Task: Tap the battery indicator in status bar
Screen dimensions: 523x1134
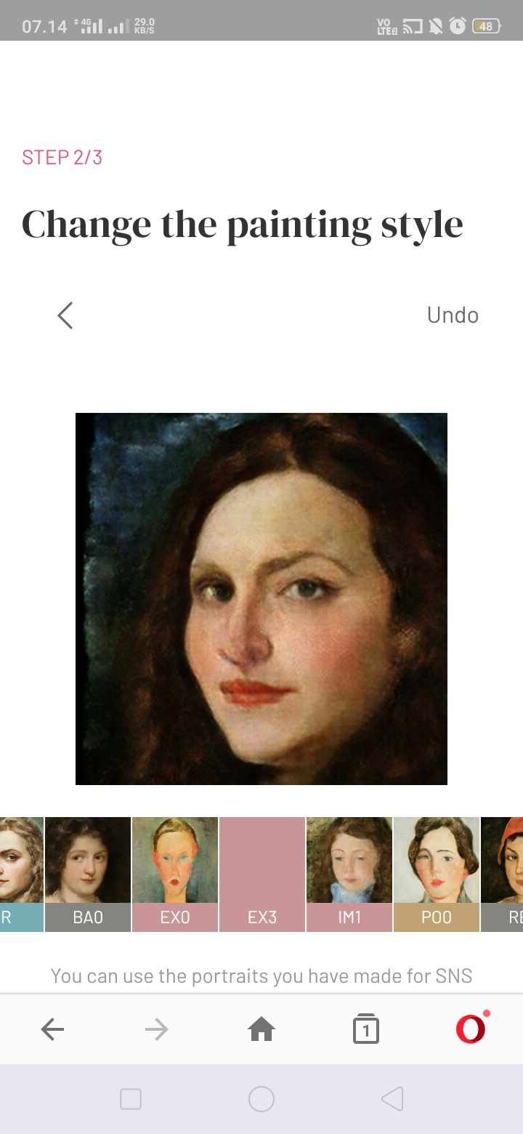Action: pyautogui.click(x=487, y=27)
